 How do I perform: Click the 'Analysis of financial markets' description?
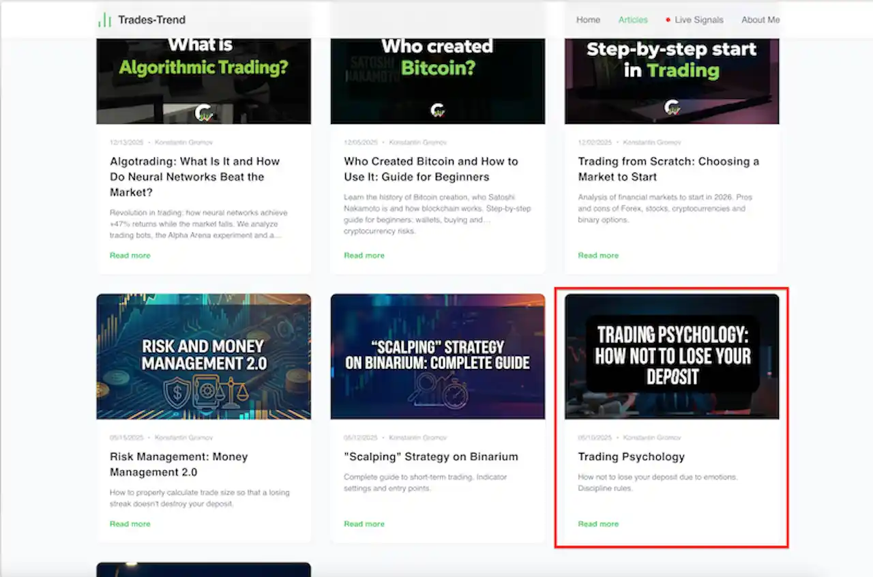tap(665, 209)
